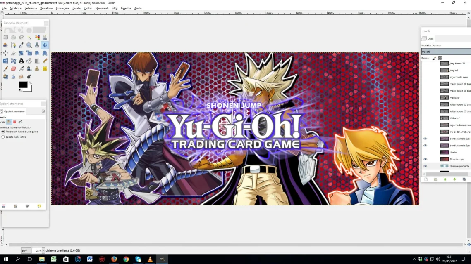The image size is (471, 264).
Task: Select the Blend gradient tool
Action: (37, 61)
